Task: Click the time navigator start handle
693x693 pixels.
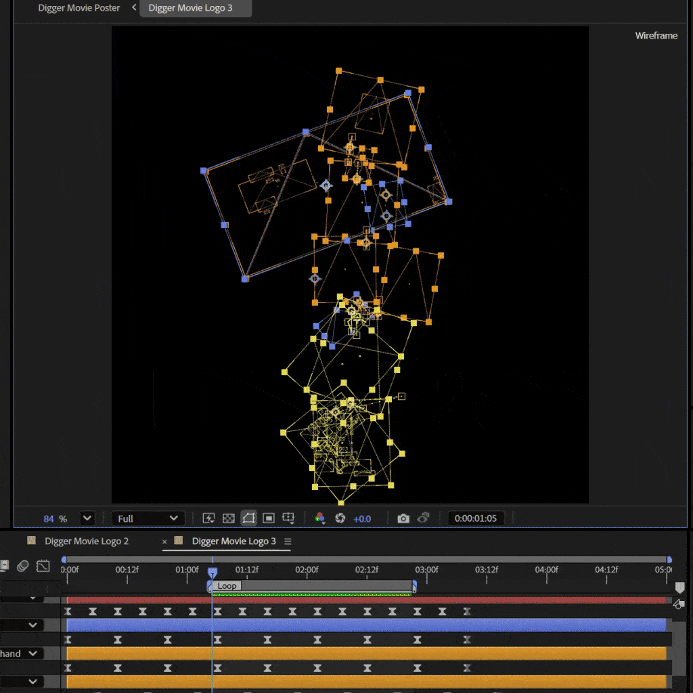Action: (x=64, y=560)
